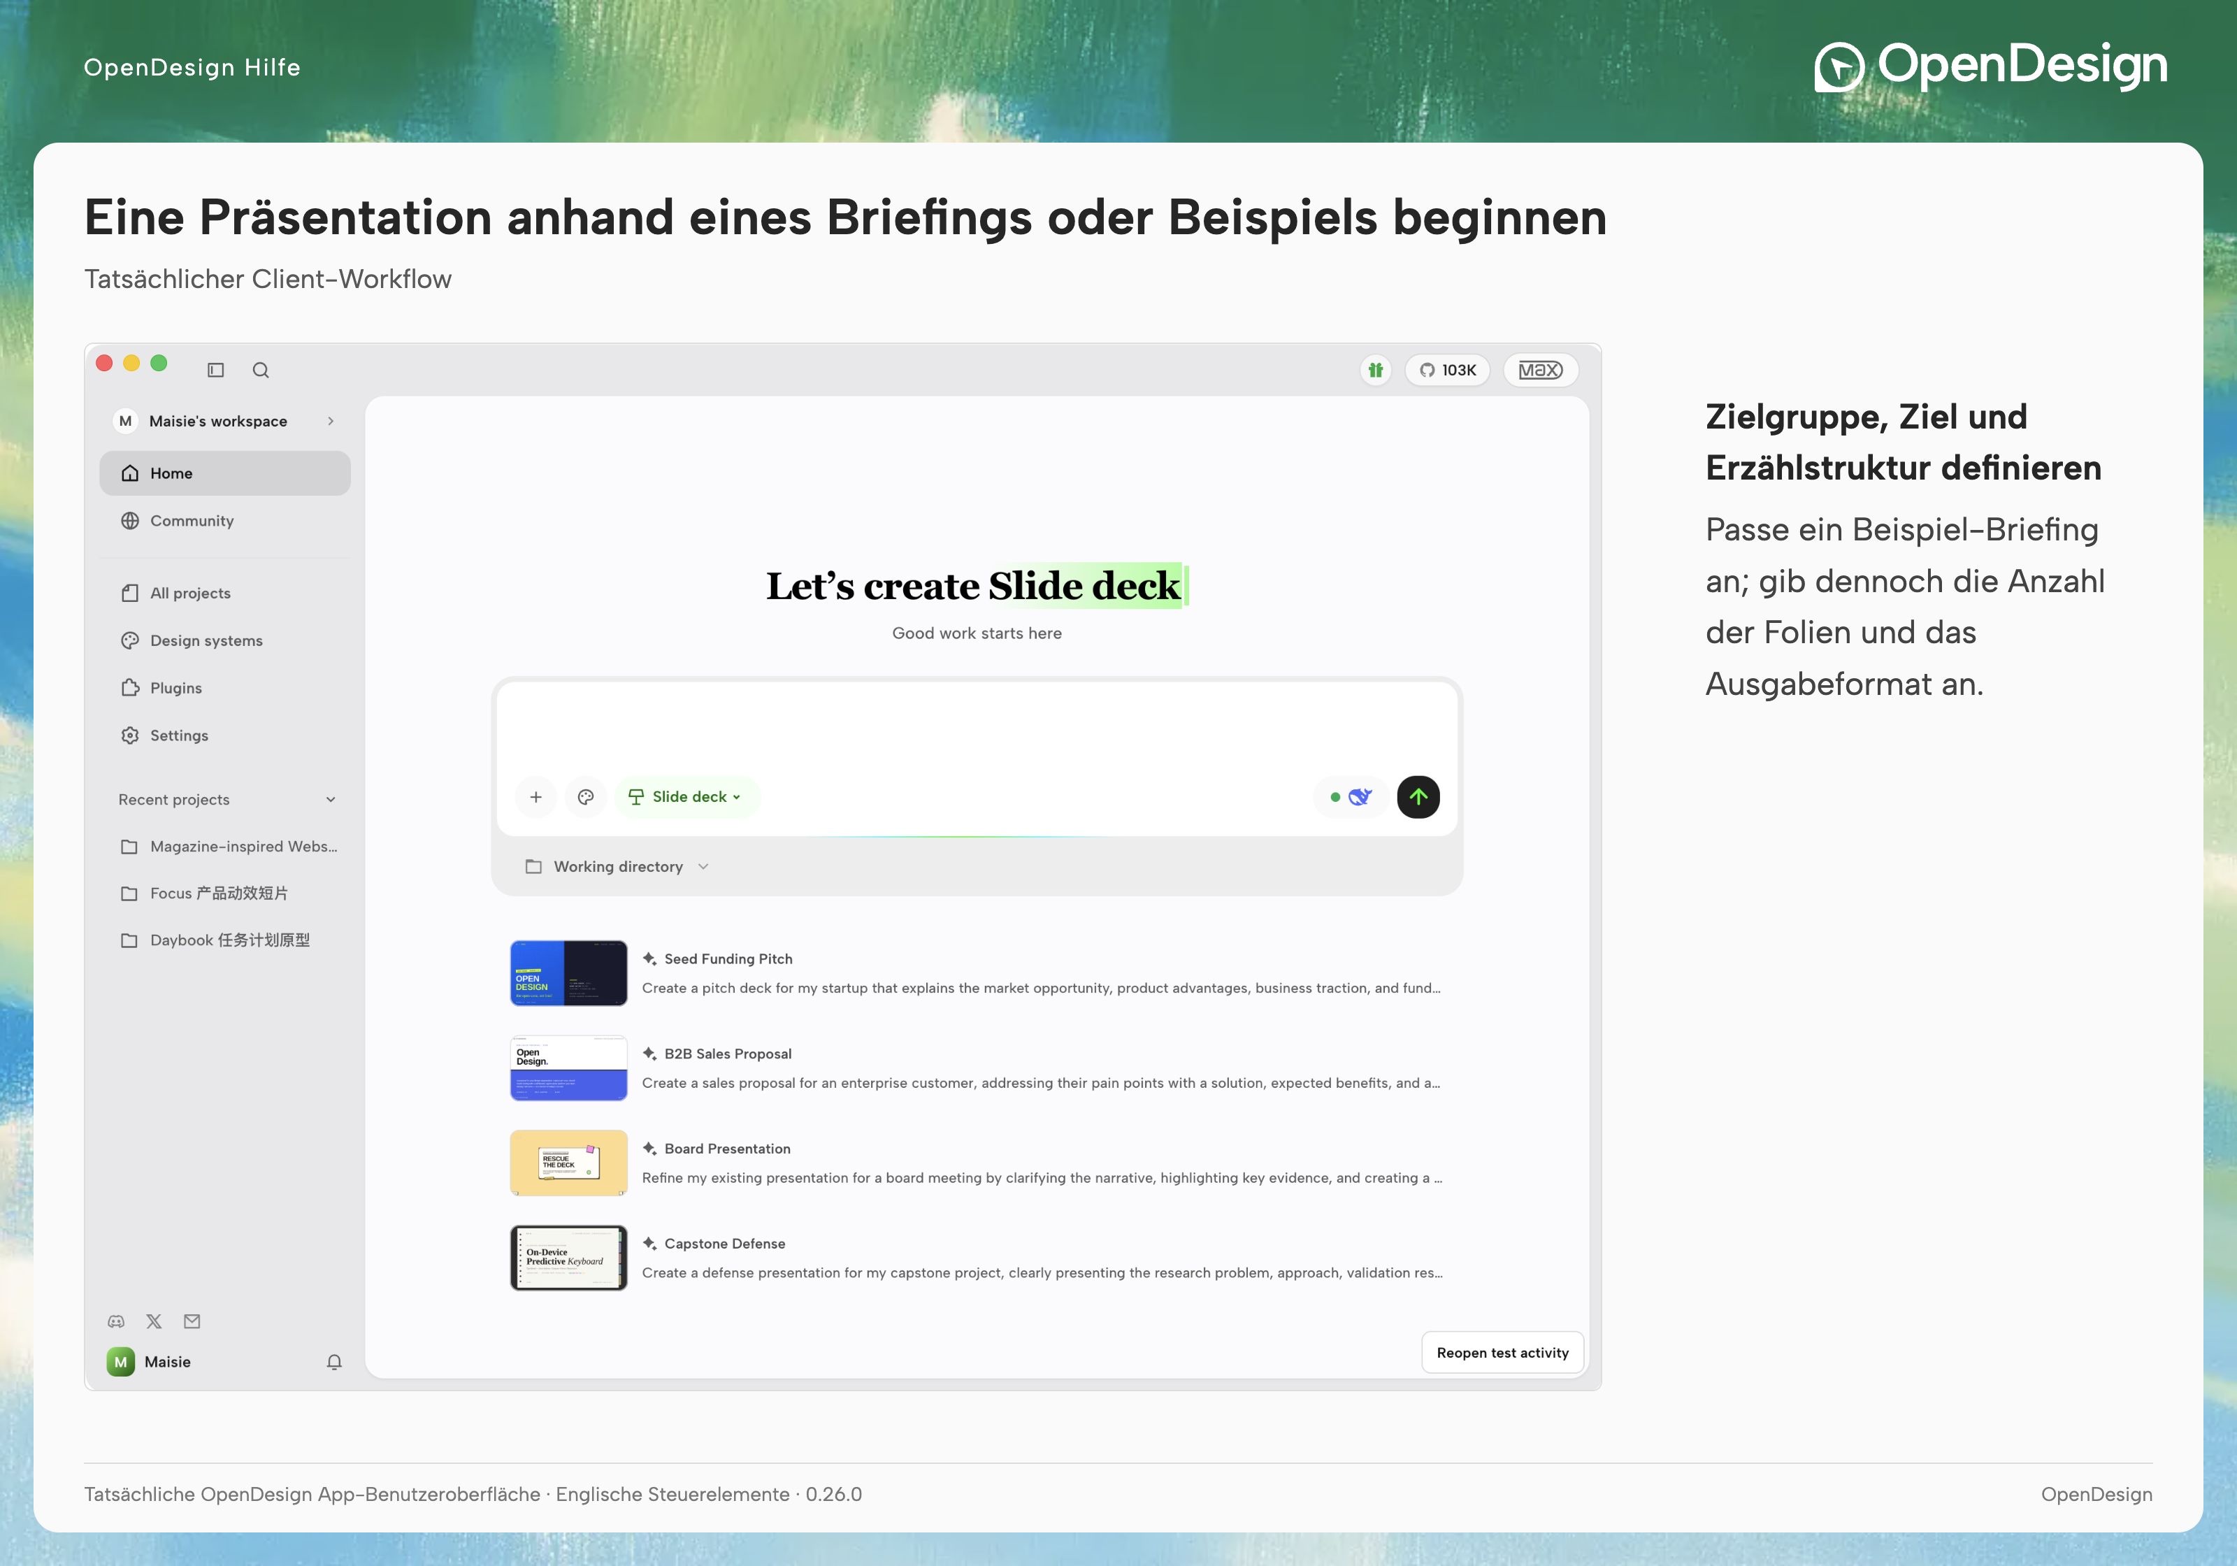The height and width of the screenshot is (1566, 2237).
Task: Toggle the sidebar panel icon
Action: tap(216, 371)
